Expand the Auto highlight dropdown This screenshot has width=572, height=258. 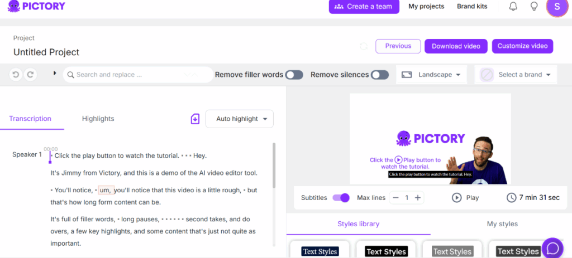[240, 119]
